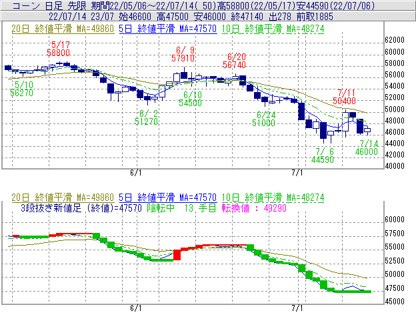Image resolution: width=416 pixels, height=317 pixels.
Task: Click the 40000 price axis label
Action: [395, 166]
